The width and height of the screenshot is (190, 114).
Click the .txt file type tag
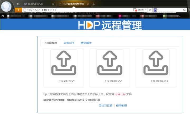point(117,94)
